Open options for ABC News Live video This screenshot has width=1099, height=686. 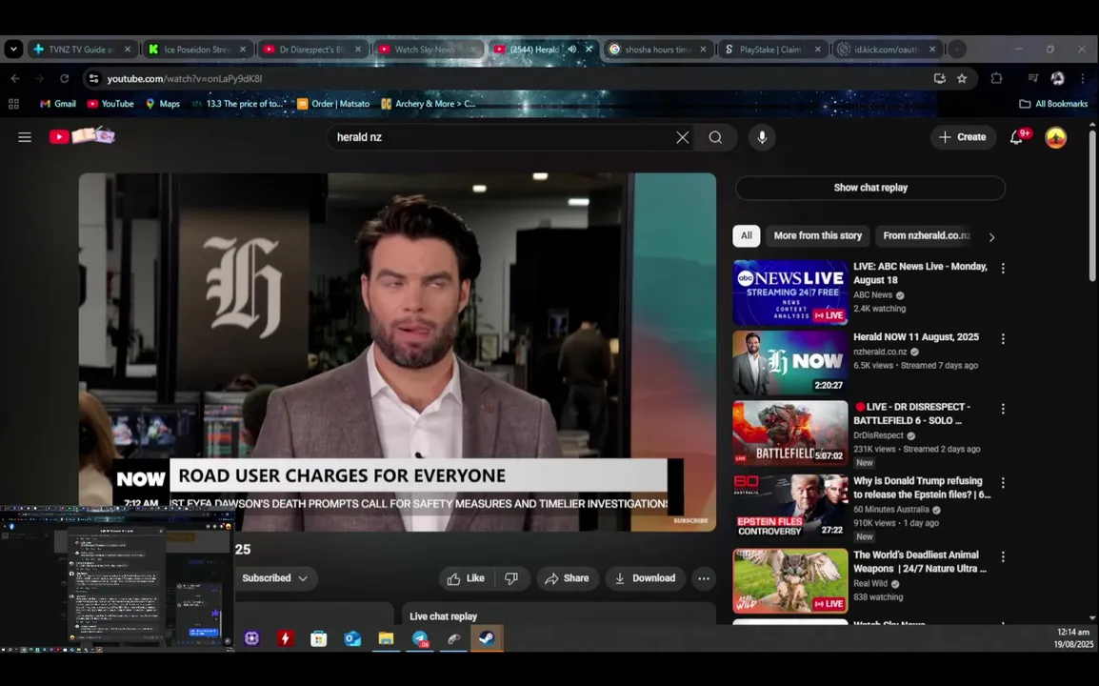[x=1003, y=269]
